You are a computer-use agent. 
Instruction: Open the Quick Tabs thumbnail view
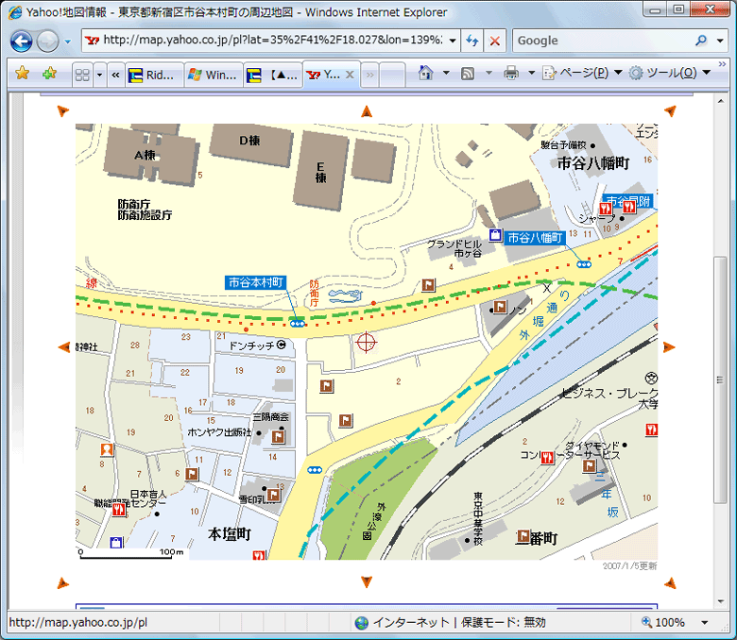click(x=82, y=75)
